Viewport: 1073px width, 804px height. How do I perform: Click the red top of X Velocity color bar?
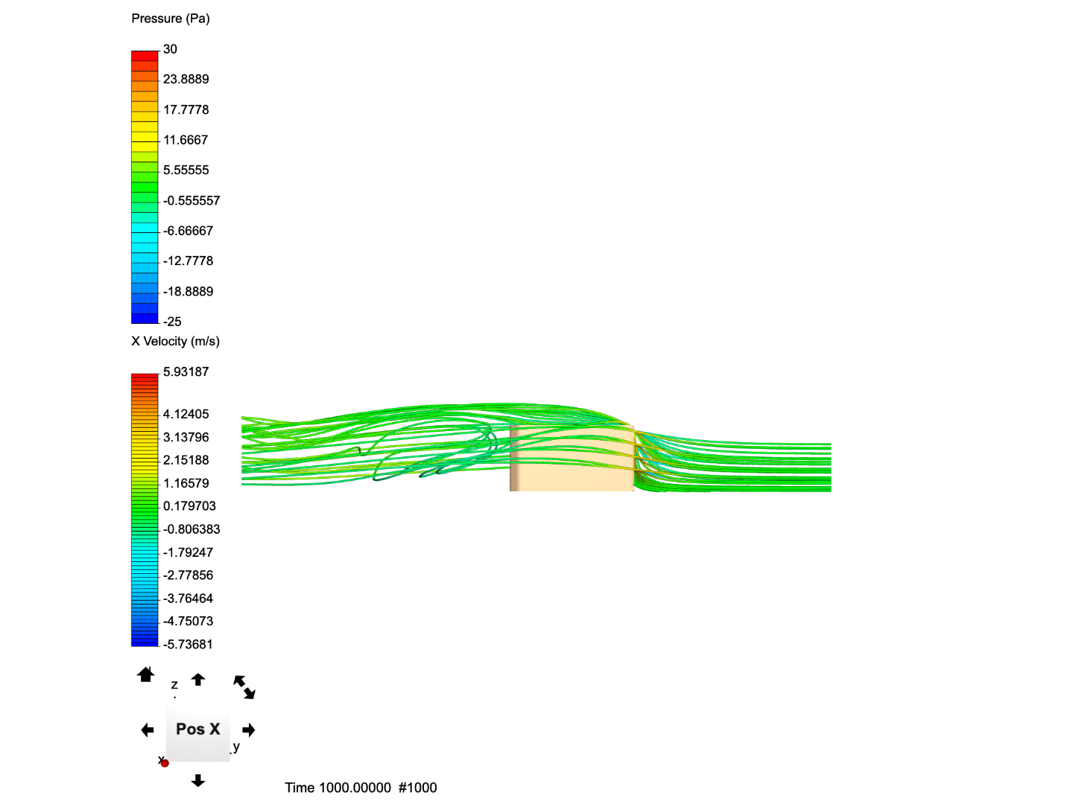tap(145, 377)
